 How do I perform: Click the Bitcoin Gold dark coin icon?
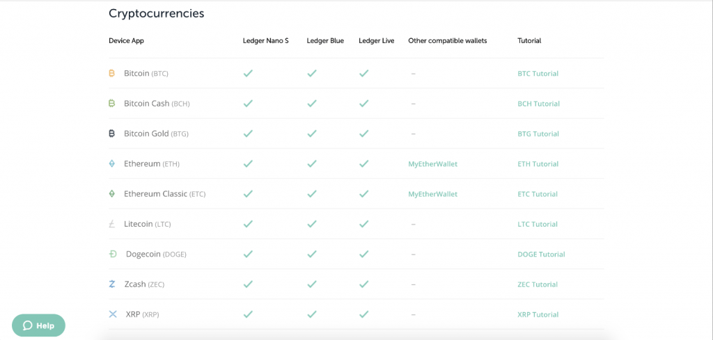(x=112, y=133)
